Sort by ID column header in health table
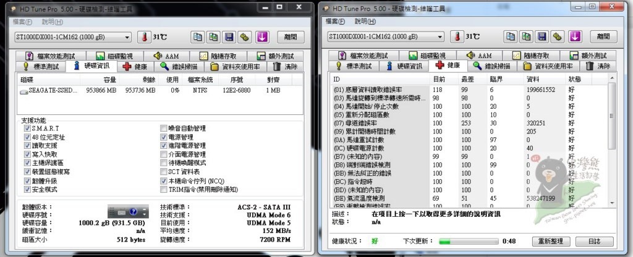The height and width of the screenshot is (257, 633). click(x=380, y=79)
